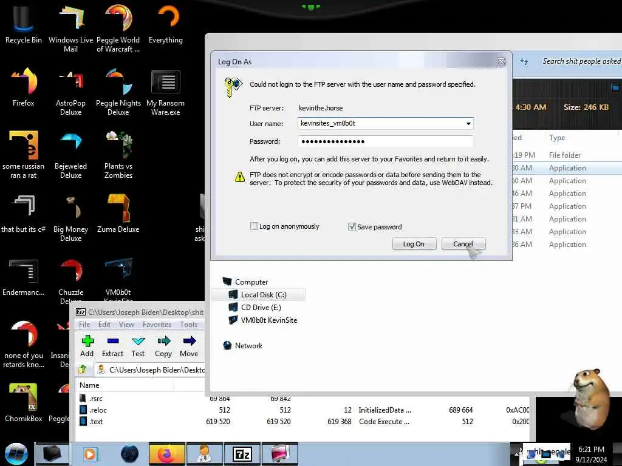Image resolution: width=622 pixels, height=466 pixels.
Task: Select the .rsrc row in 7-Zip
Action: tap(301, 398)
